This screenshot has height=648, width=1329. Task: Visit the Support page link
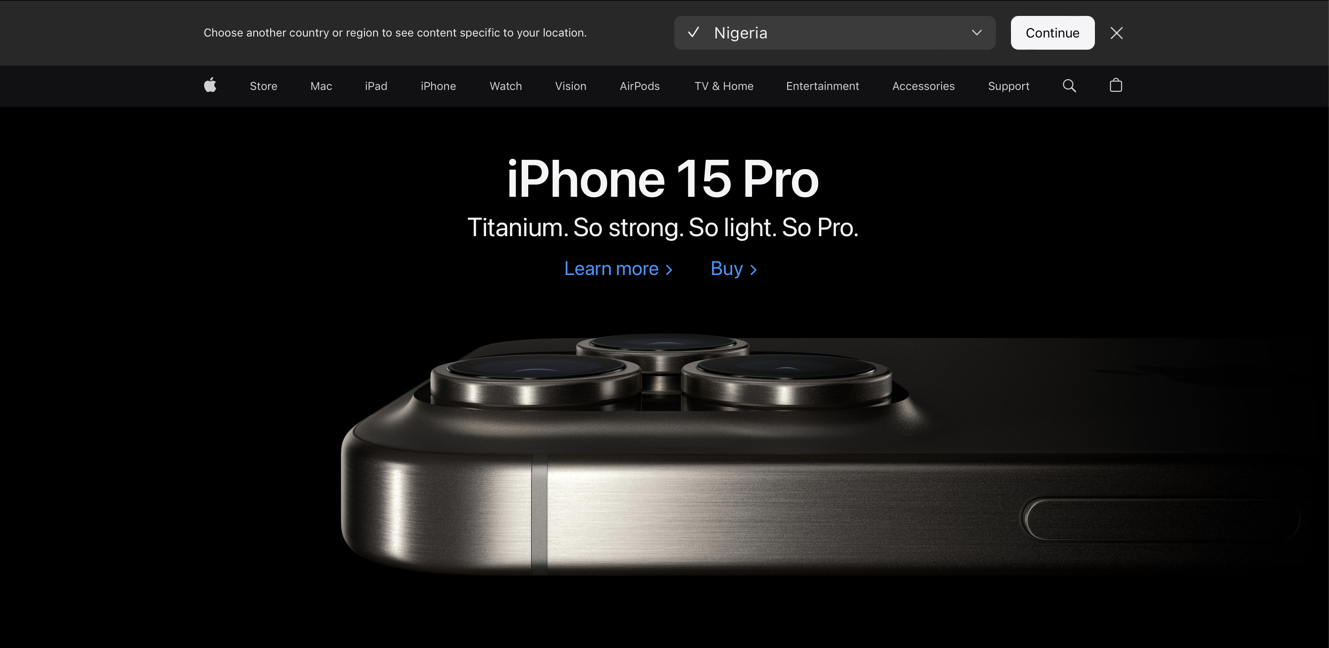[1008, 86]
